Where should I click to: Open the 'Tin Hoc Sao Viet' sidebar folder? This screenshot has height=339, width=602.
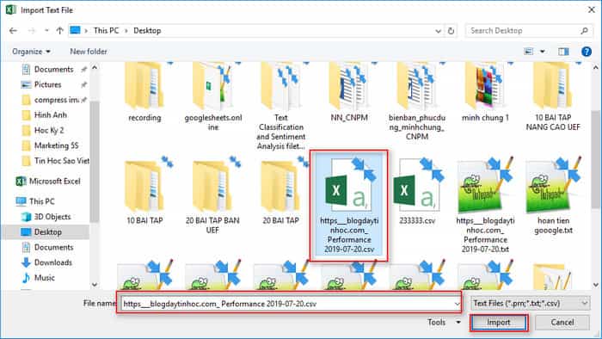tap(61, 161)
